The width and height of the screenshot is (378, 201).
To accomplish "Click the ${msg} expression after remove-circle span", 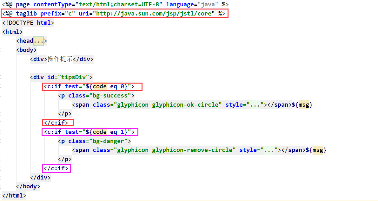I will click(x=316, y=150).
